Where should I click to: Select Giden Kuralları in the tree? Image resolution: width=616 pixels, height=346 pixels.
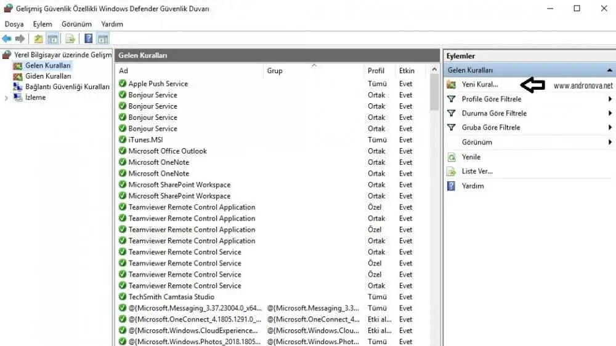point(48,76)
